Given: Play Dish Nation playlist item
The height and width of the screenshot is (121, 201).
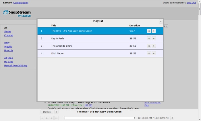Looking at the screenshot, I should pos(154,53).
